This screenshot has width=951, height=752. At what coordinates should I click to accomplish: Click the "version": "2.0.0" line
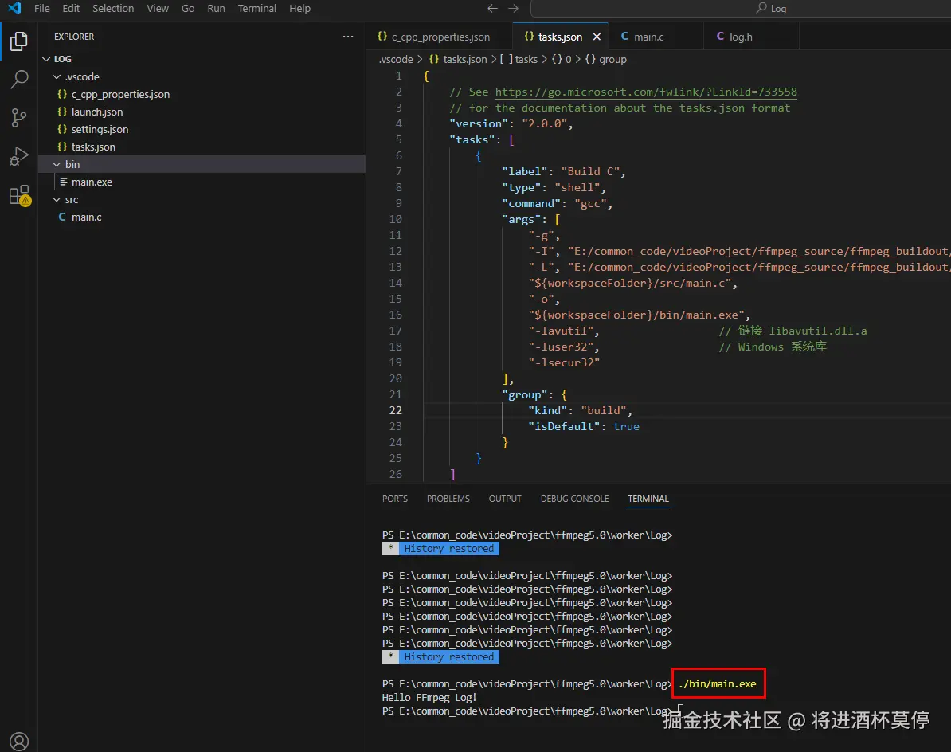click(x=511, y=123)
